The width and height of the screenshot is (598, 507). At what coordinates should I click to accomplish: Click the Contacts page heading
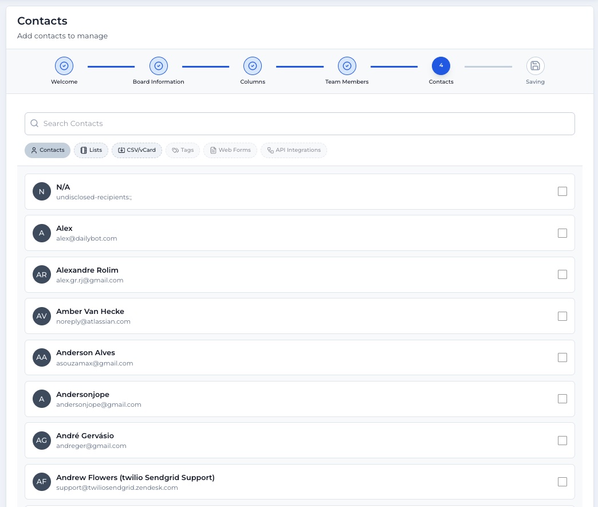click(x=42, y=21)
